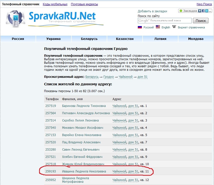Open the Россия navigation tab
The width and height of the screenshot is (214, 185).
pyautogui.click(x=18, y=39)
